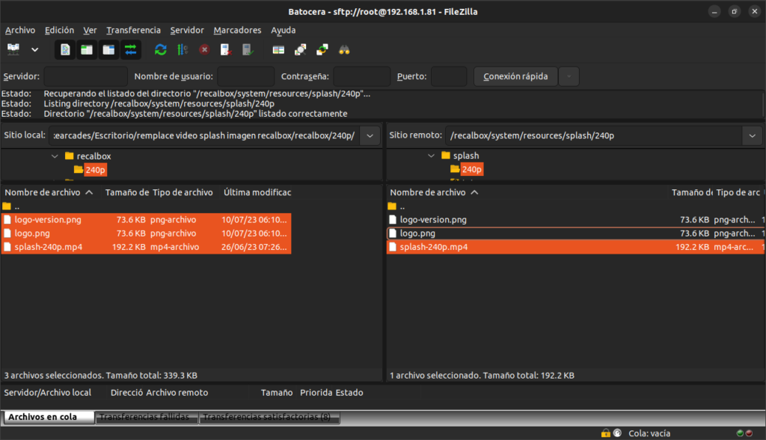Expand Sitio remoto path dropdown

point(753,135)
